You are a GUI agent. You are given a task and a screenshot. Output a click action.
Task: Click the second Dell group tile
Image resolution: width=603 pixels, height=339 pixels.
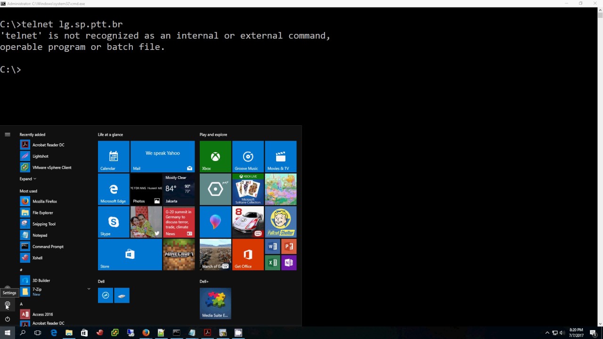[x=122, y=295]
